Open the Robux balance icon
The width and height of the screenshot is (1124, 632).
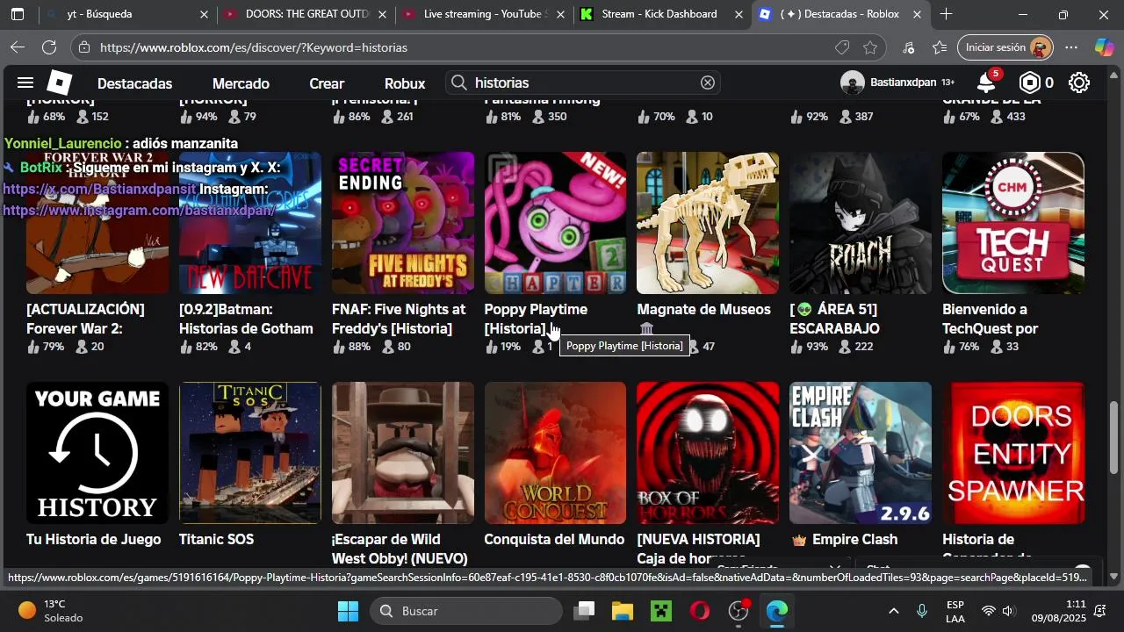coord(1029,83)
